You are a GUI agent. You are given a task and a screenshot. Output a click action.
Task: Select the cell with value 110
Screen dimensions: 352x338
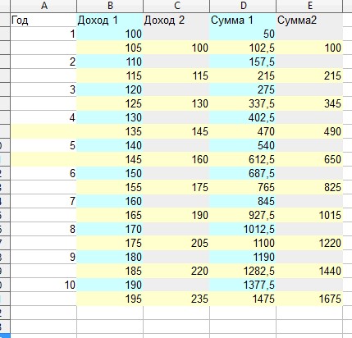(110, 62)
